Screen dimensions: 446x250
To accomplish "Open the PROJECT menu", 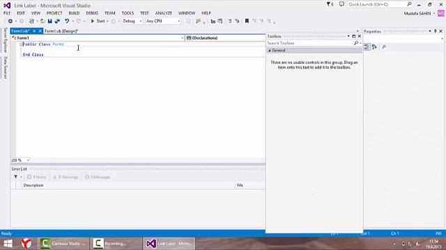I will pyautogui.click(x=54, y=13).
